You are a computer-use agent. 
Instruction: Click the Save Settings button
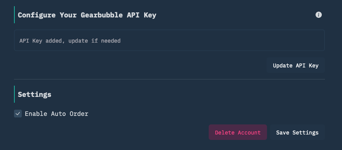coord(297,133)
